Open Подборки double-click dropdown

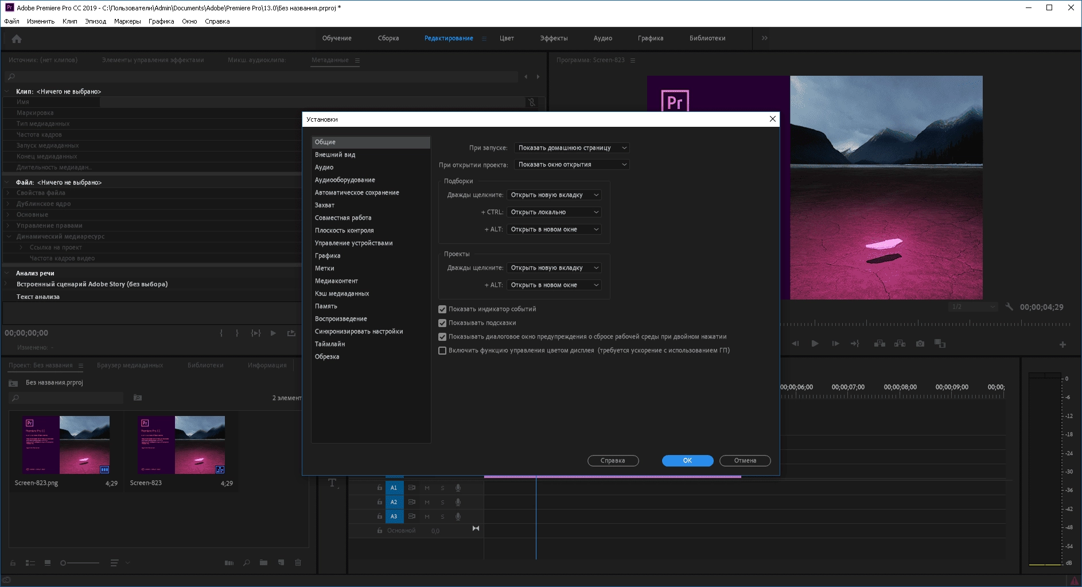(x=554, y=195)
